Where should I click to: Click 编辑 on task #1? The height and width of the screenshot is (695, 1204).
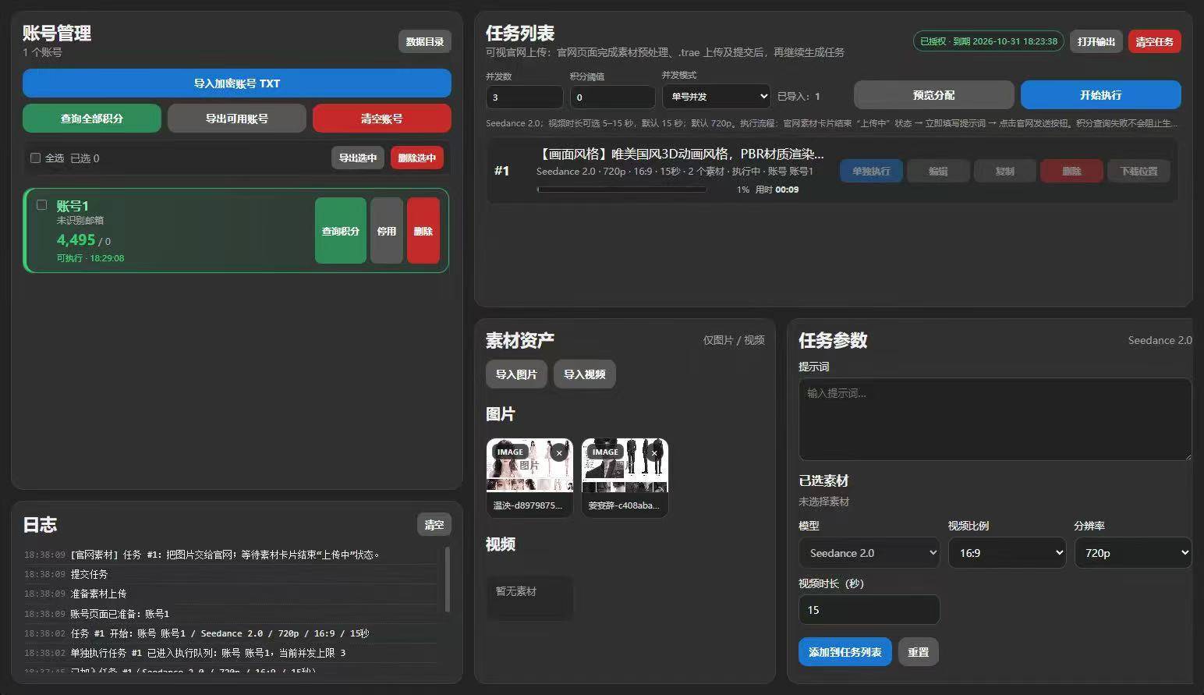click(x=938, y=171)
